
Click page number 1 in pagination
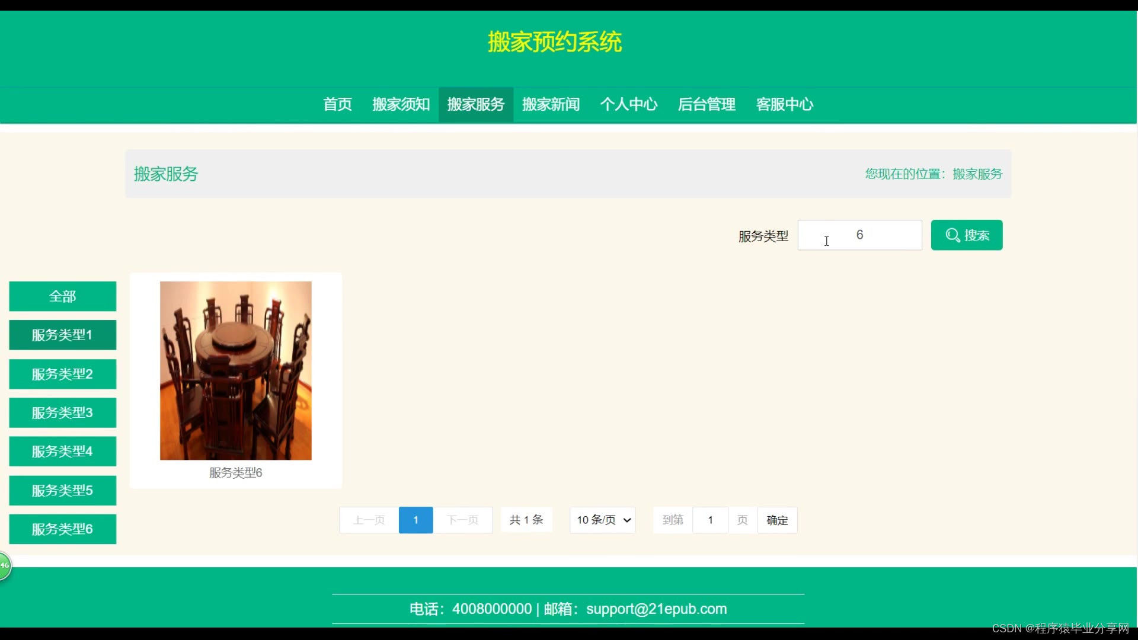pyautogui.click(x=415, y=520)
